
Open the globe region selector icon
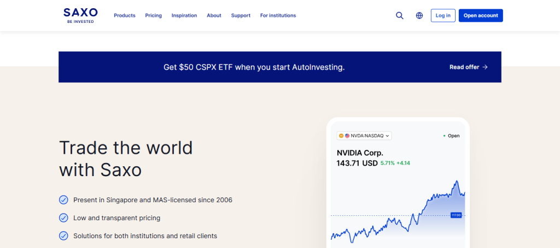(419, 16)
